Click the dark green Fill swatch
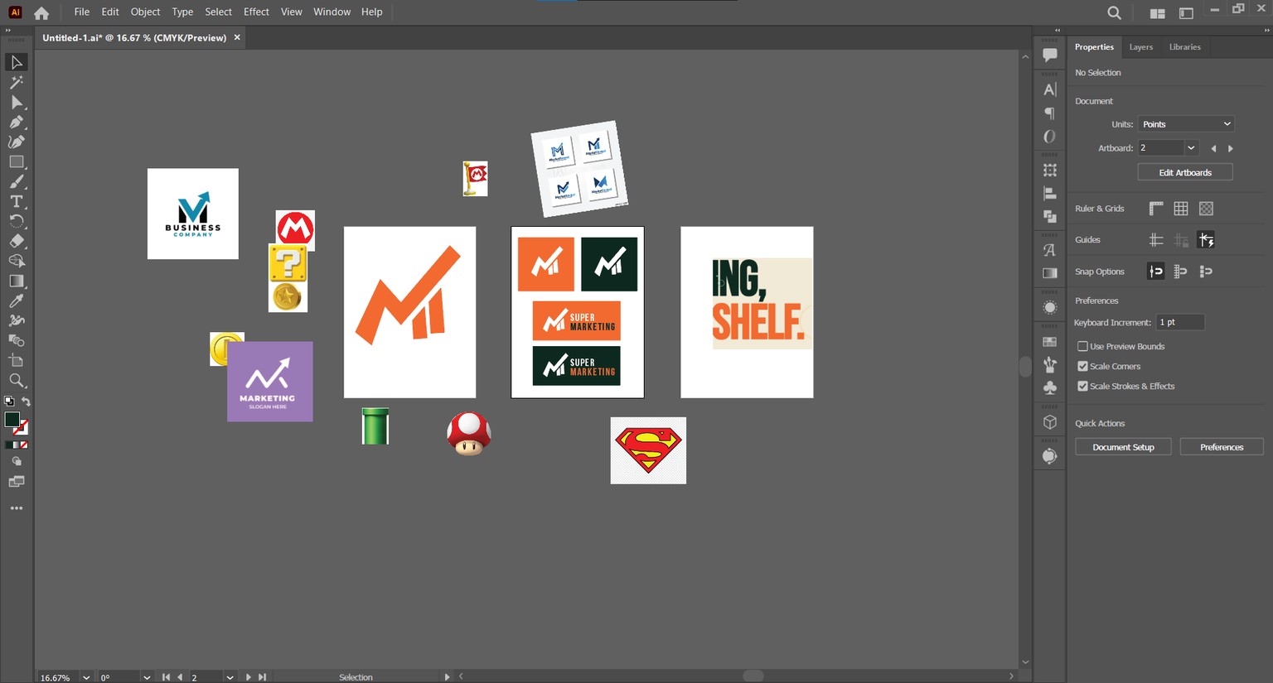 tap(12, 420)
